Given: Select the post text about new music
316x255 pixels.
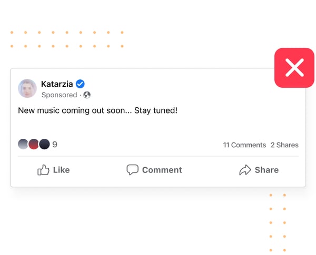Looking at the screenshot, I should coord(98,110).
